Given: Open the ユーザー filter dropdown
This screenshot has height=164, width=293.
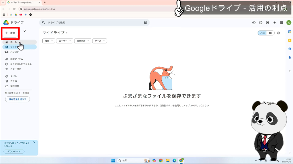Looking at the screenshot, I should pyautogui.click(x=64, y=41).
